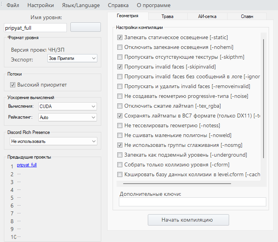Enable Не создавать геометрию progressive-типа [-noise]
This screenshot has width=278, height=242.
pyautogui.click(x=120, y=96)
